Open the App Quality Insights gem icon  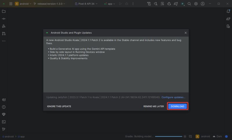[4, 114]
